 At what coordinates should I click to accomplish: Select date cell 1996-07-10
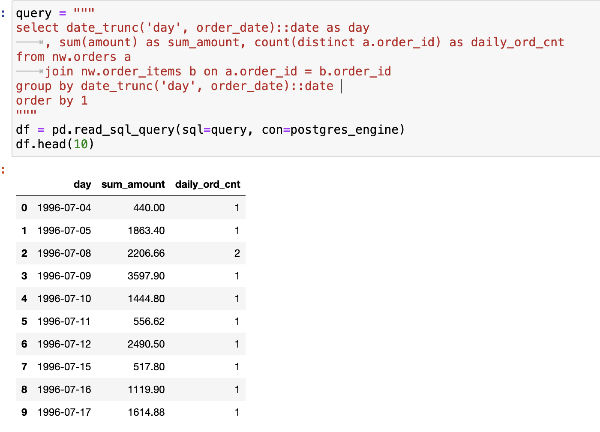64,299
